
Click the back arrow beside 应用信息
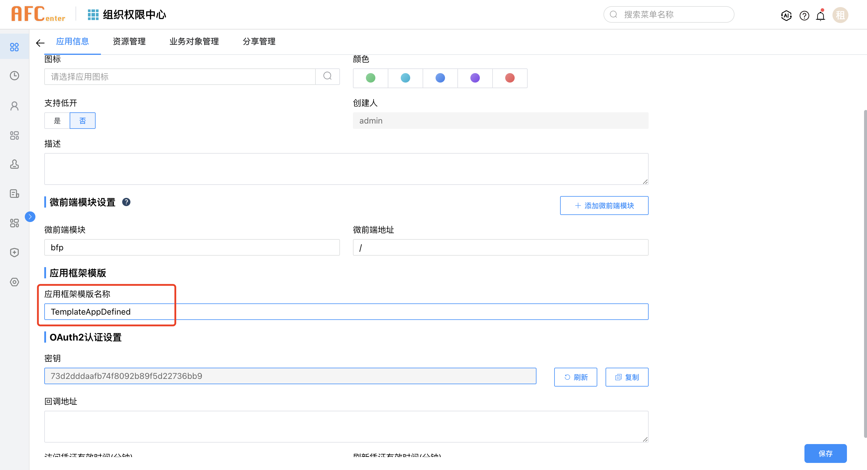40,43
